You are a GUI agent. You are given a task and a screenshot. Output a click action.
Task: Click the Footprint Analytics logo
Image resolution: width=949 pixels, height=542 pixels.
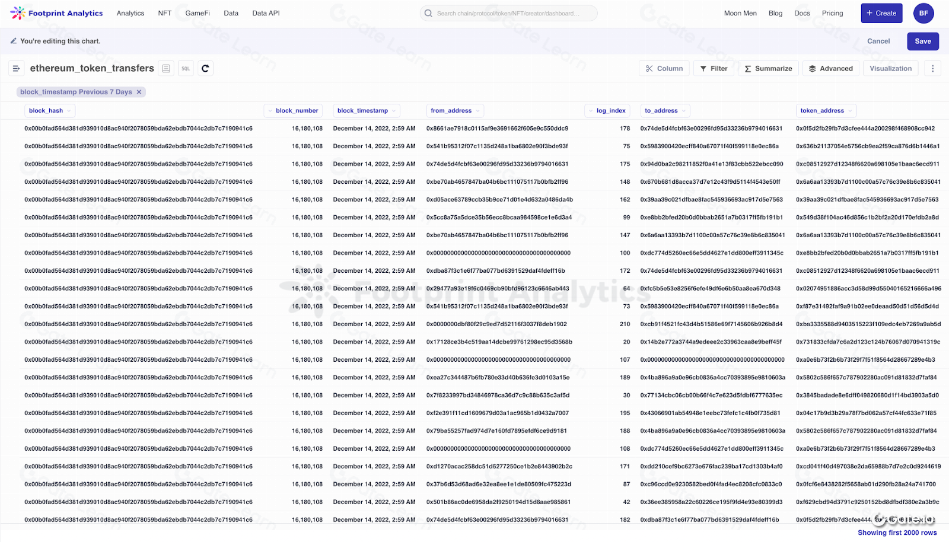[56, 13]
